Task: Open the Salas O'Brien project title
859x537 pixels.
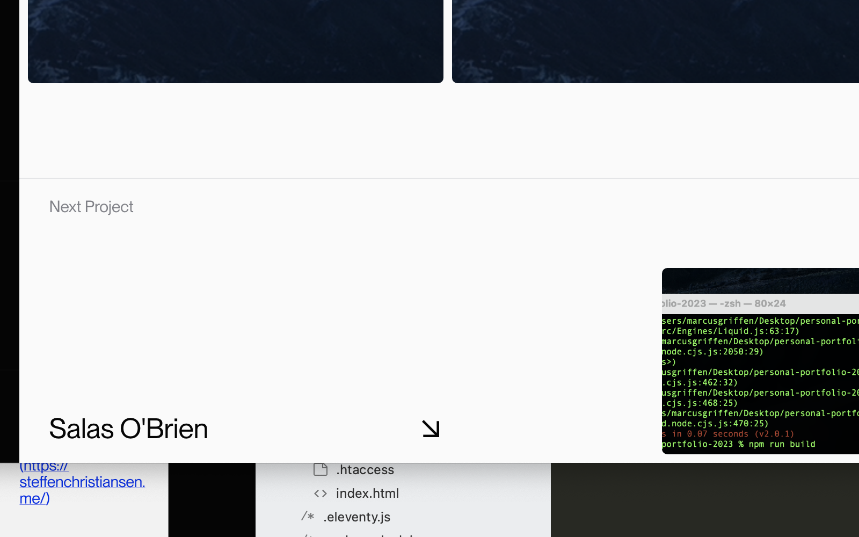Action: (x=128, y=429)
